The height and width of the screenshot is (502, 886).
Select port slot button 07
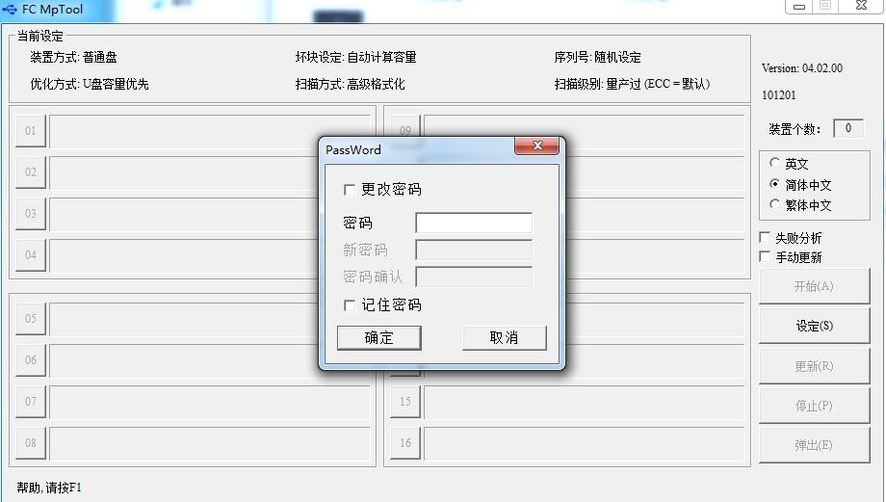click(31, 402)
